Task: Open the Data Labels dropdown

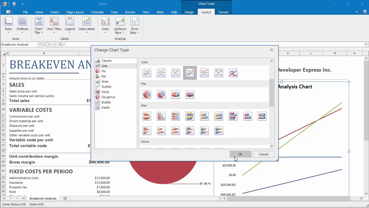Action: tap(86, 25)
